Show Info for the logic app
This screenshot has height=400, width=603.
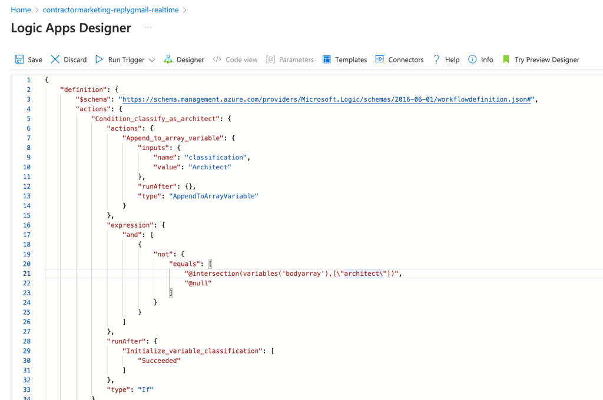[x=481, y=59]
